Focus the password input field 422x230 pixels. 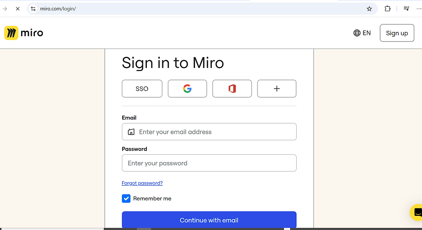click(x=209, y=163)
